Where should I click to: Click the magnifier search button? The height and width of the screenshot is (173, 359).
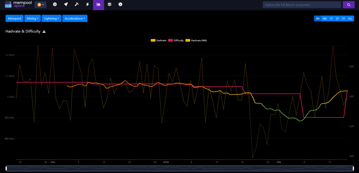348,5
